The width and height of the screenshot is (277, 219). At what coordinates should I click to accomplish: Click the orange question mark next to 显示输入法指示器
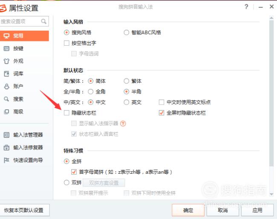point(123,123)
